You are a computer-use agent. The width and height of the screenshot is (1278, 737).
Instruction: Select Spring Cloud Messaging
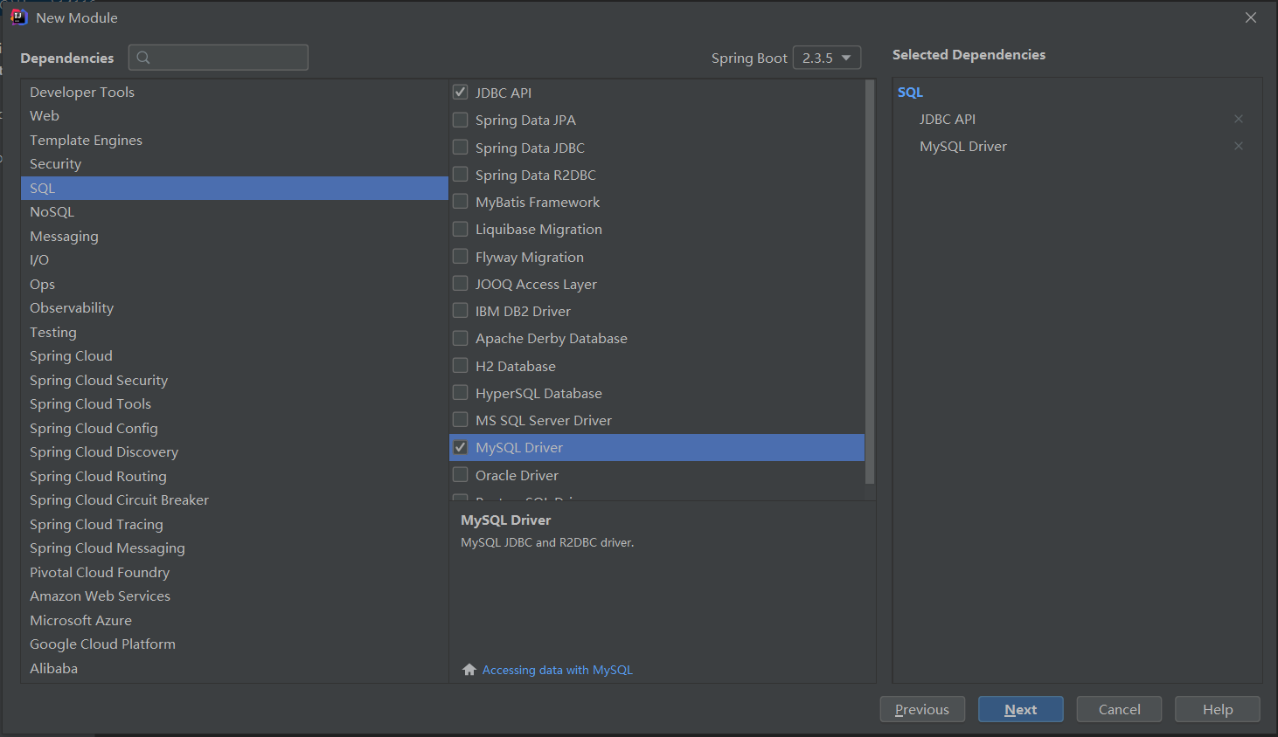point(234,548)
